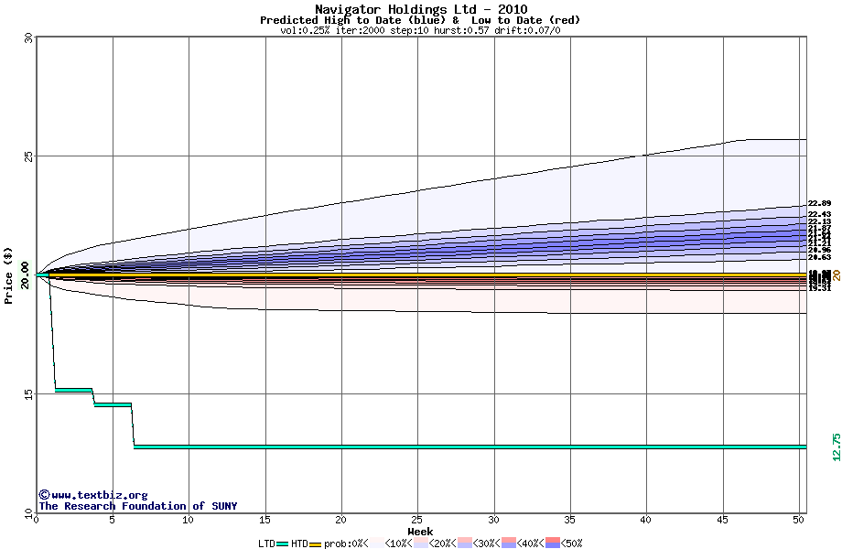The width and height of the screenshot is (842, 549).
Task: Click the x-axis label 30
Action: click(x=493, y=520)
